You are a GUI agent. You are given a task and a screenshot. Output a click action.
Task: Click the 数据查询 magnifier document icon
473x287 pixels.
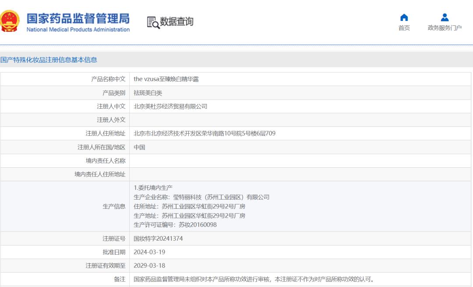153,22
